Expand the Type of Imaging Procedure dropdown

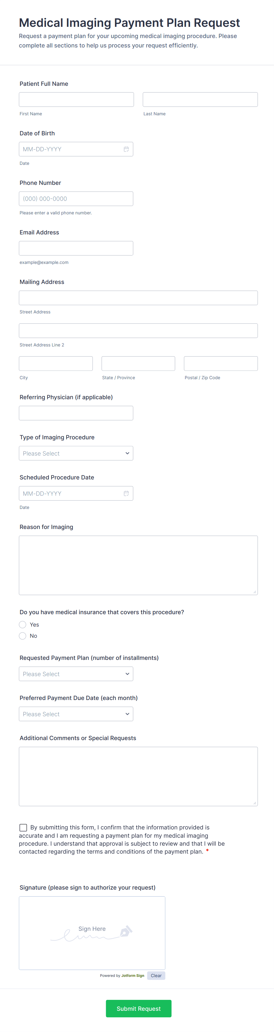click(76, 453)
